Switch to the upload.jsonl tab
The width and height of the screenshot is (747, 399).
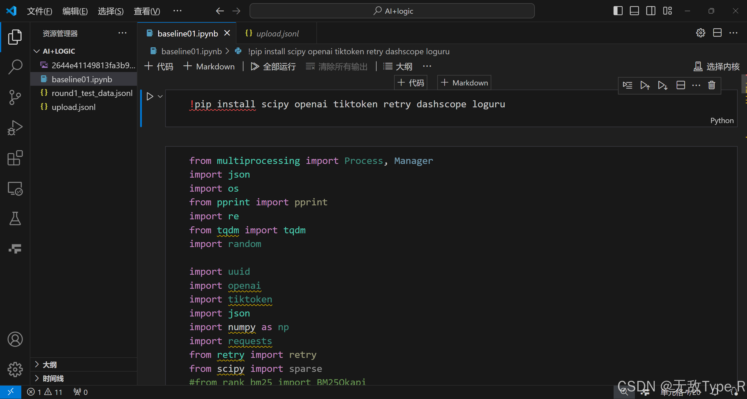pos(277,34)
